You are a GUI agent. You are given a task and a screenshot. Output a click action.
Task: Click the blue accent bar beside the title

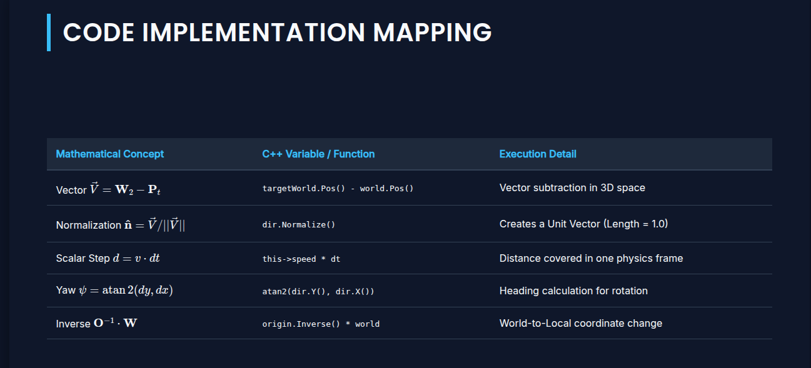pos(50,32)
